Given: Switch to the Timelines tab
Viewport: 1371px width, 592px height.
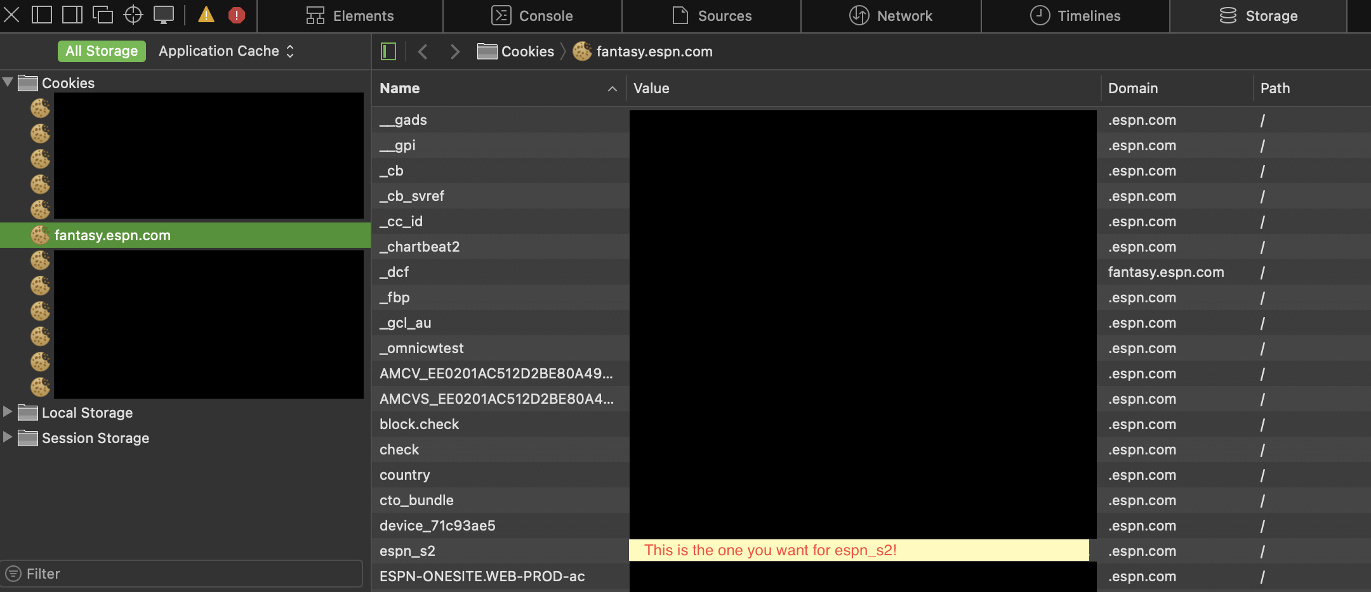Looking at the screenshot, I should coord(1075,16).
